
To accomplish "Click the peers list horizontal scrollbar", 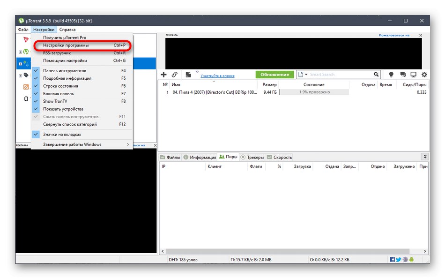I will [288, 251].
